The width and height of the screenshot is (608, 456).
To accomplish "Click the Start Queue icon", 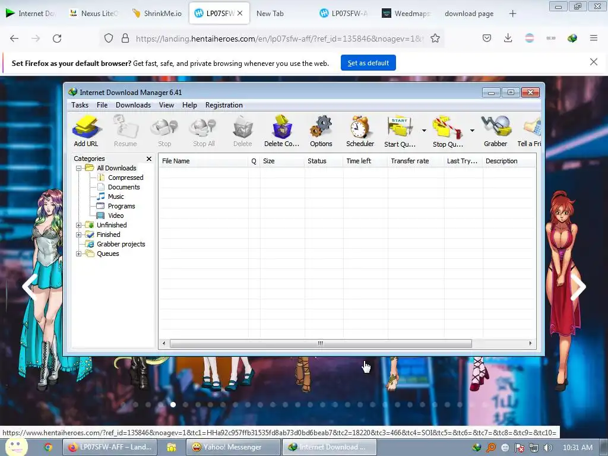I will coord(400,131).
